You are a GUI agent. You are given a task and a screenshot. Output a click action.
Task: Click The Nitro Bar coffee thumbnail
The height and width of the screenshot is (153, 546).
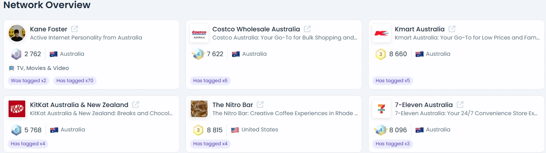(199, 109)
